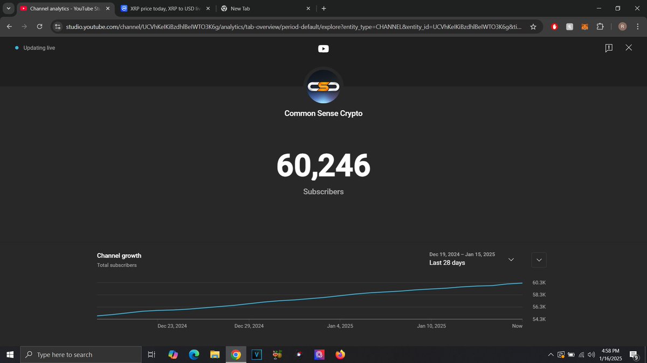Expand the Channel growth chart options chevron
647x363 pixels.
(538, 259)
